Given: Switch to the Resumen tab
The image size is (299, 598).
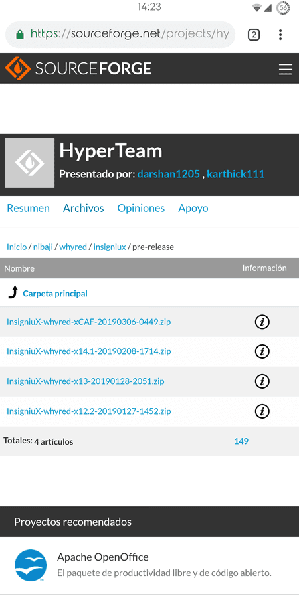Looking at the screenshot, I should coord(28,208).
